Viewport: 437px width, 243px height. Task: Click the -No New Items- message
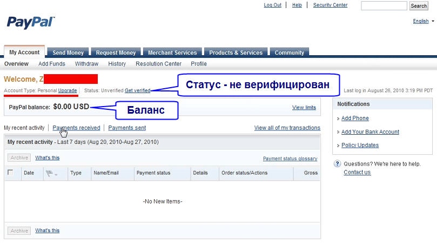click(163, 201)
